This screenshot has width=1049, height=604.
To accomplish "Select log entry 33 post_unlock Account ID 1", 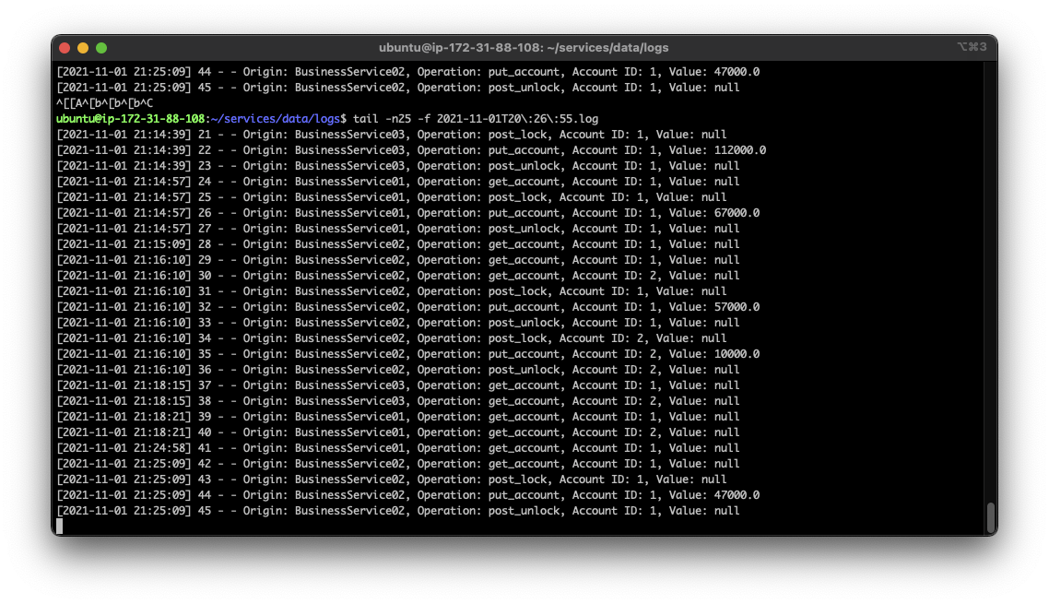I will click(x=398, y=323).
